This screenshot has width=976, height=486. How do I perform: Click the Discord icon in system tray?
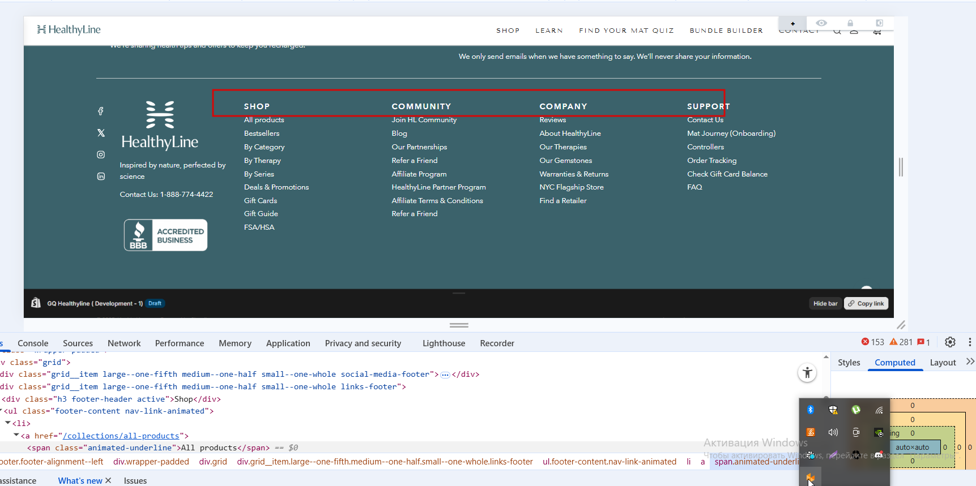(879, 455)
